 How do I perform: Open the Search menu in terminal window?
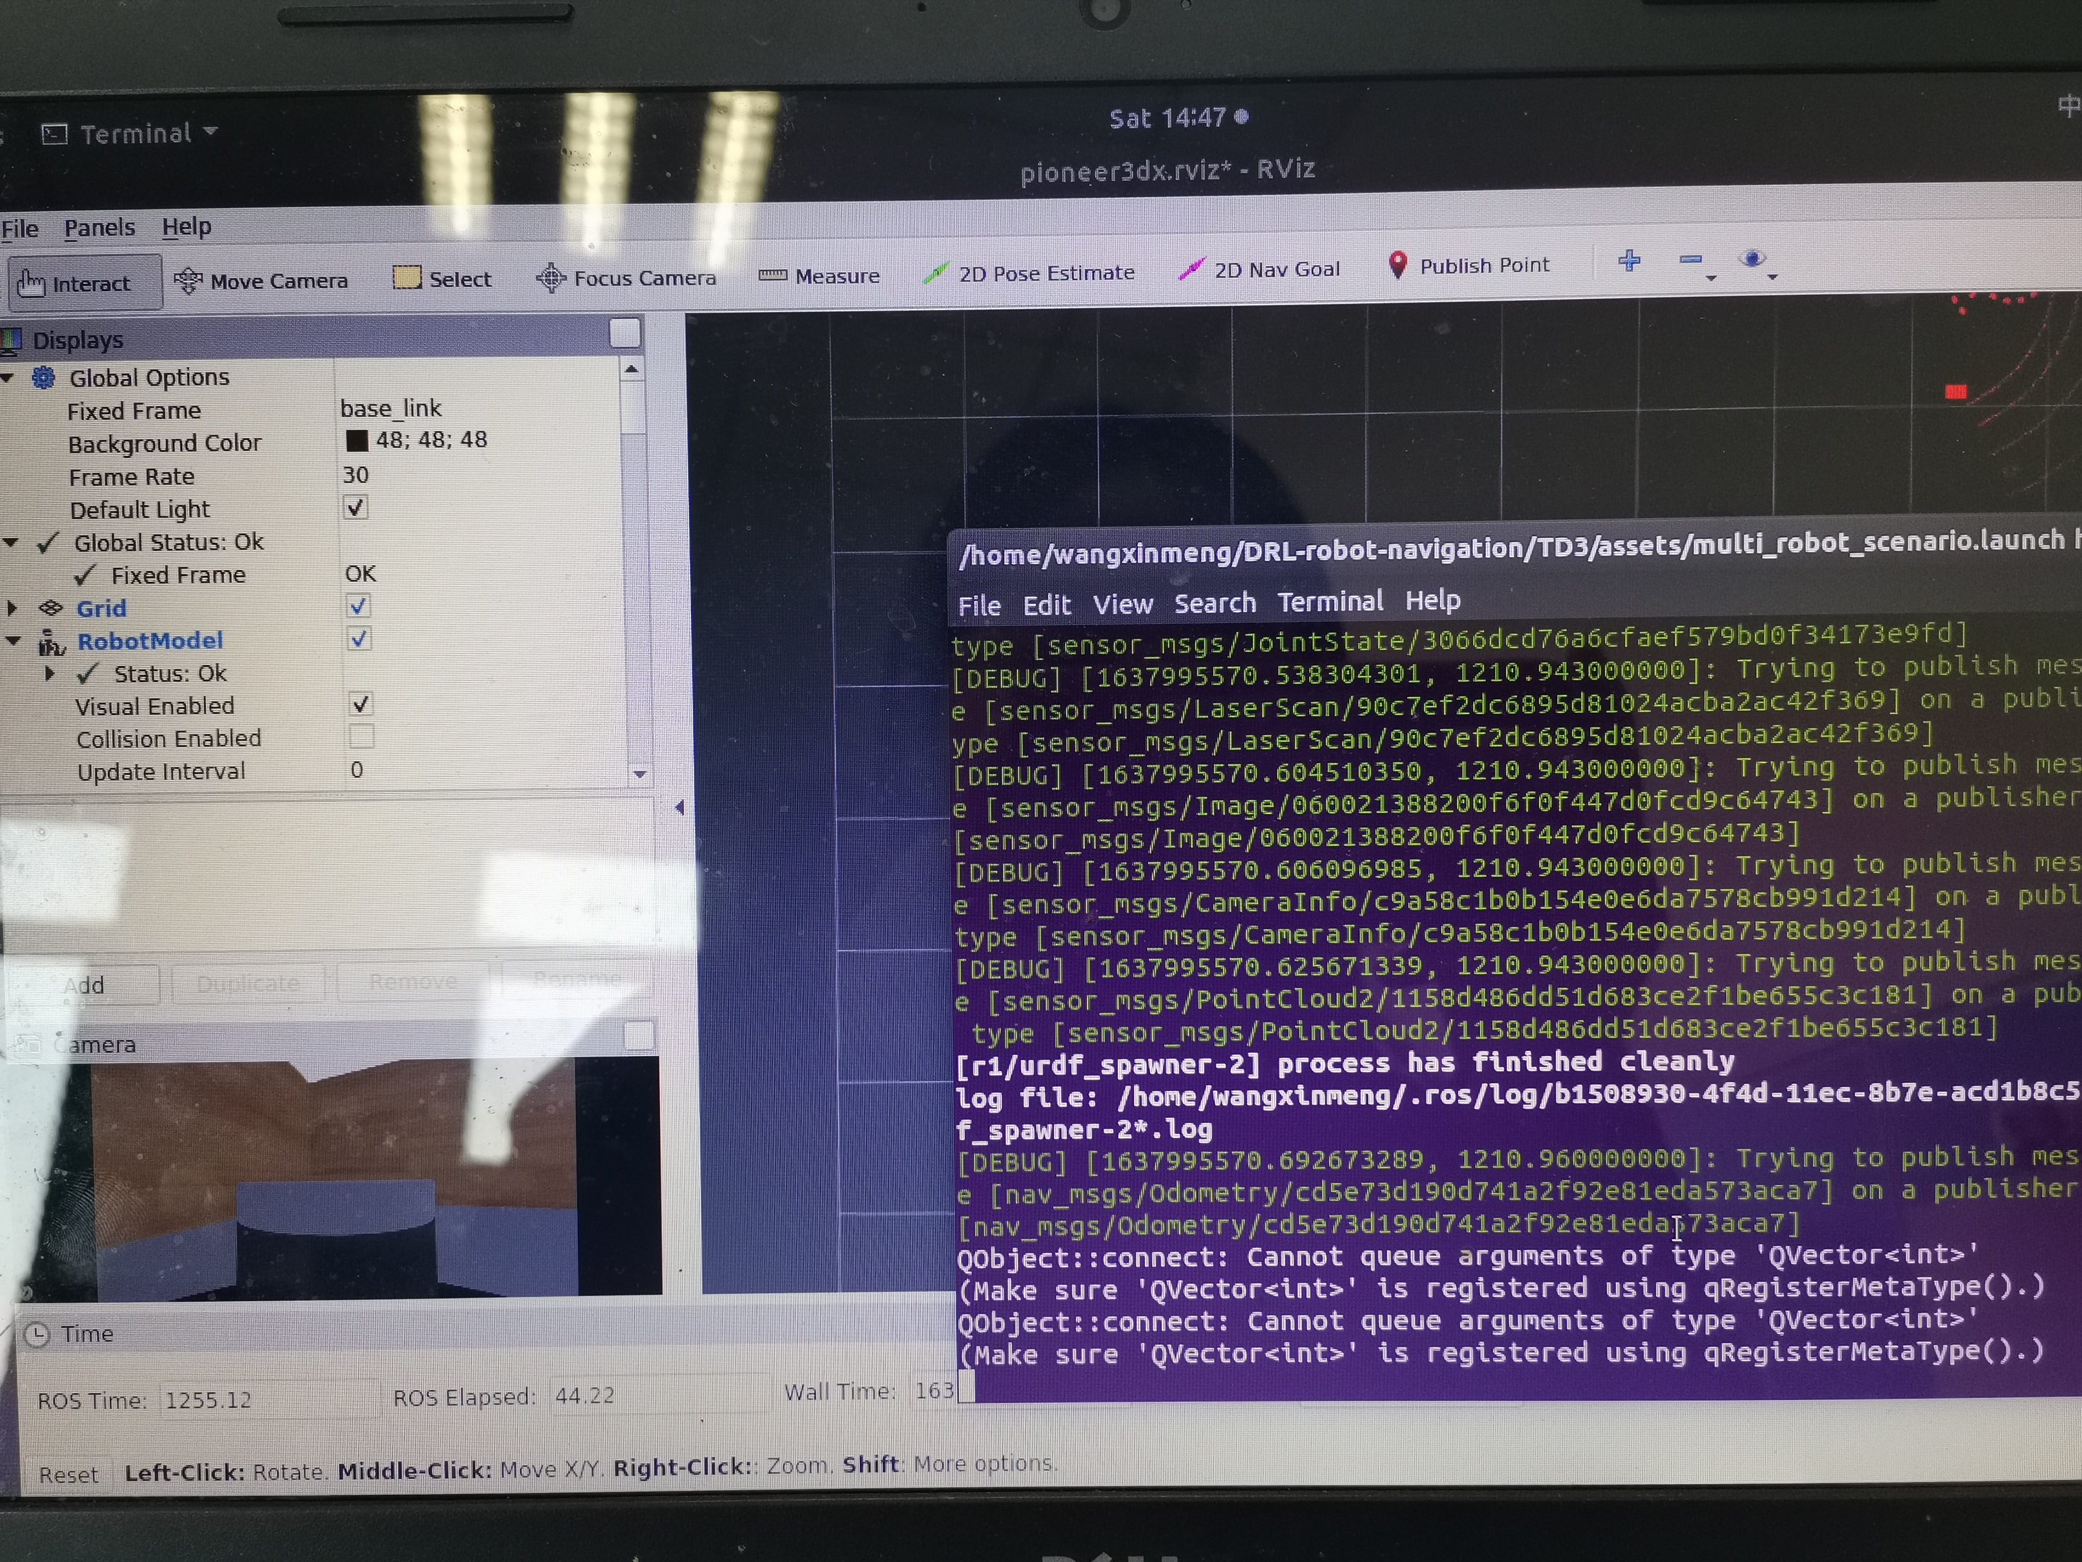[x=1214, y=603]
